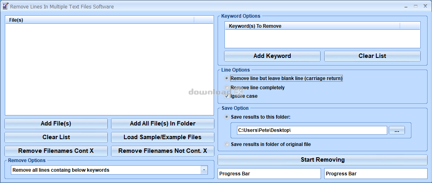
Task: Toggle the Ignore case checkbox
Action: click(x=227, y=96)
